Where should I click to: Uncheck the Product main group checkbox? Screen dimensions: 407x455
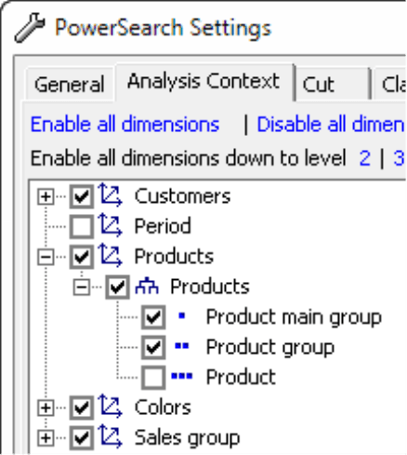coord(153,317)
